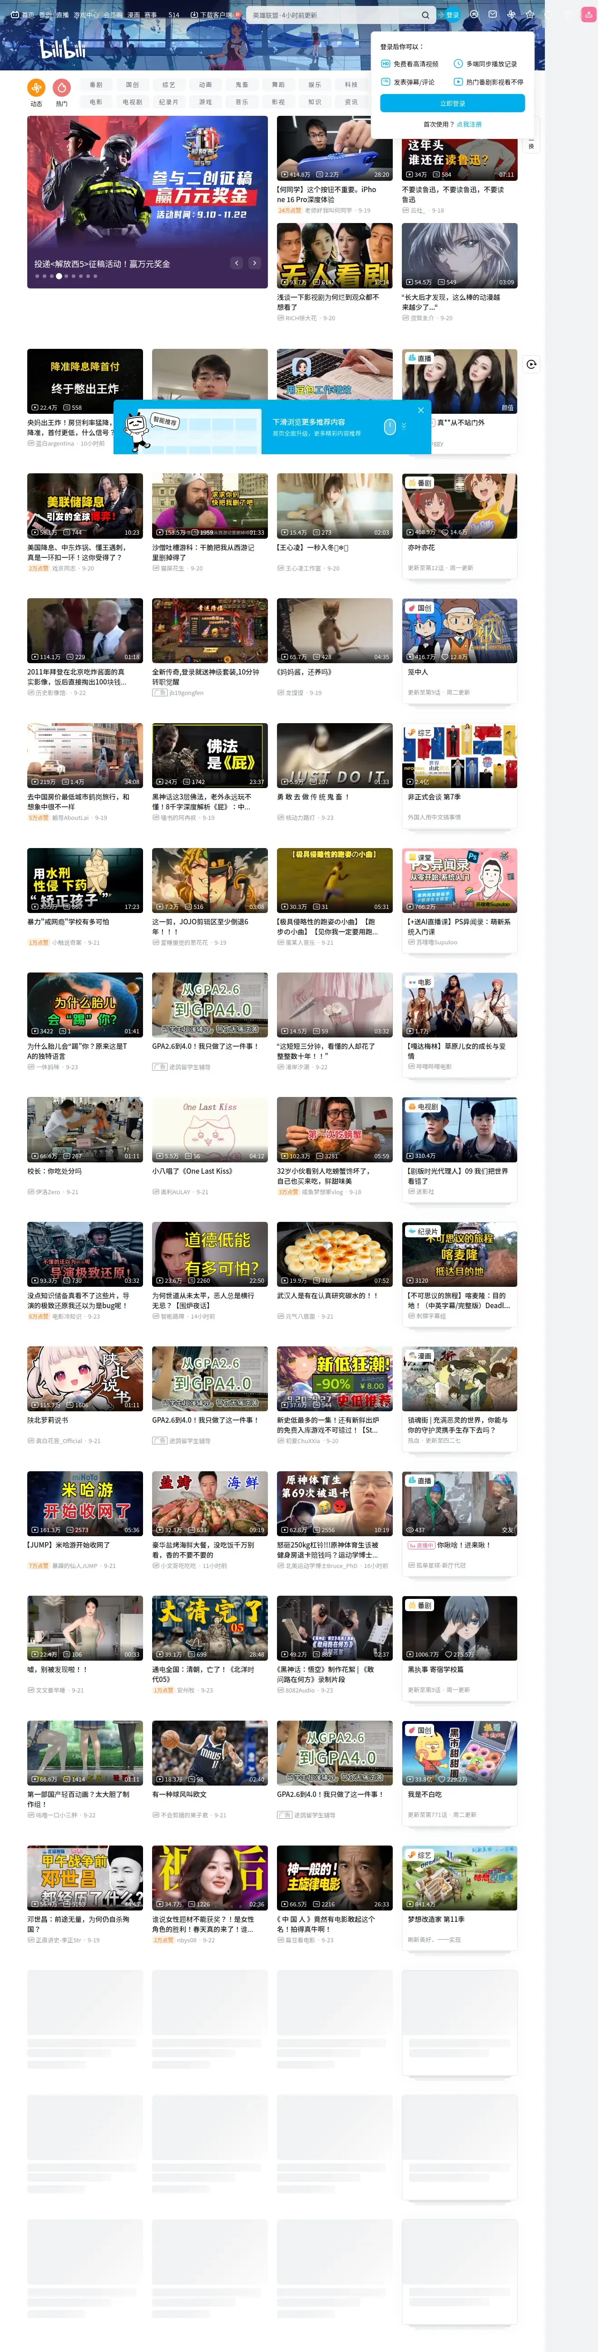
Task: Click the blue 登录 avatar button
Action: tap(452, 15)
